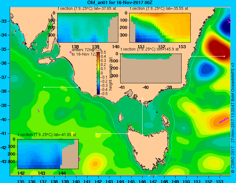This screenshot has width=236, height=183.
Task: Click Kangaroo Island on the map
Action: (x=47, y=61)
